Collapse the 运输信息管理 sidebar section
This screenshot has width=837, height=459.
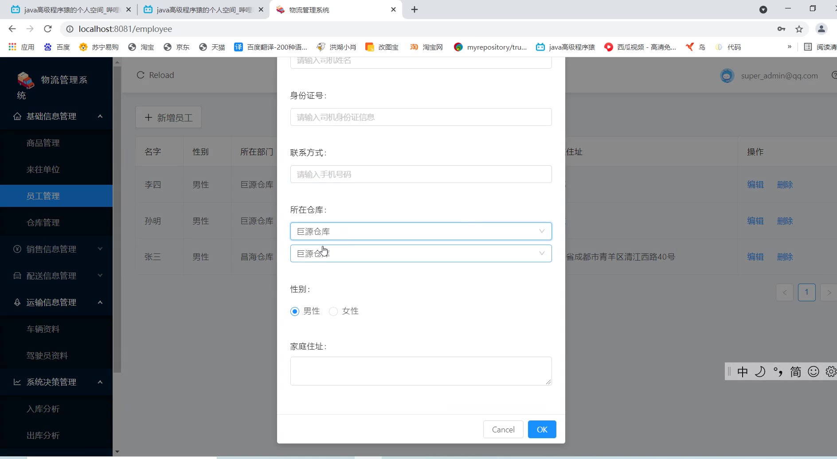56,302
